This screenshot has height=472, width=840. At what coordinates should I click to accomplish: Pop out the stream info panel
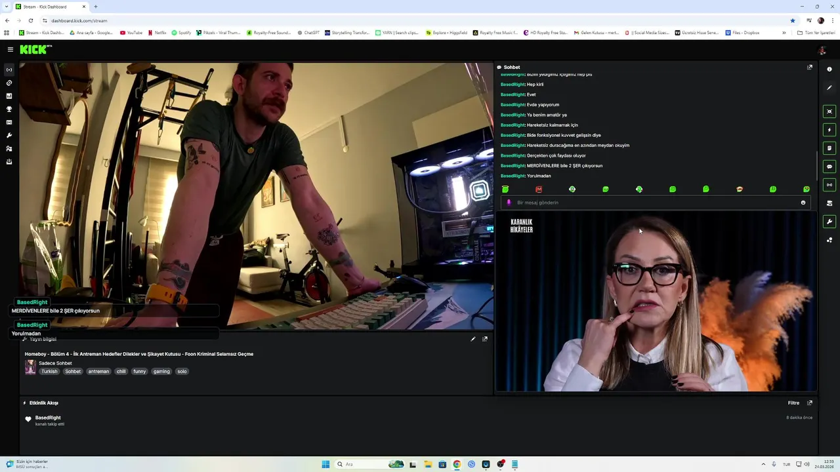tap(485, 339)
